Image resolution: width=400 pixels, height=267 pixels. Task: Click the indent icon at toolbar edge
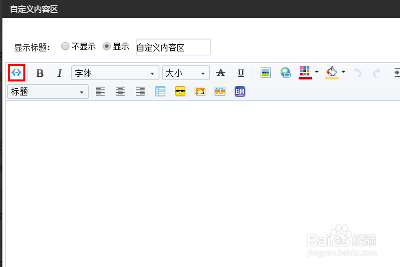tap(397, 73)
